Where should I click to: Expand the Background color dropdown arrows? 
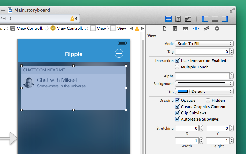pyautogui.click(x=231, y=84)
